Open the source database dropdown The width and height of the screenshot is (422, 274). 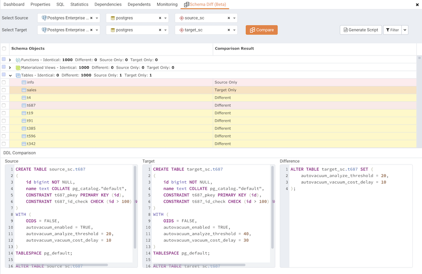click(165, 18)
